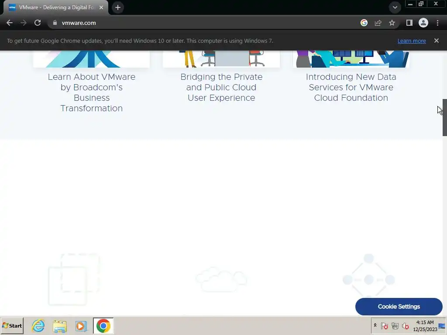Click the Broadcom transformation card image
Screen dimensions: 447x335
(x=92, y=59)
